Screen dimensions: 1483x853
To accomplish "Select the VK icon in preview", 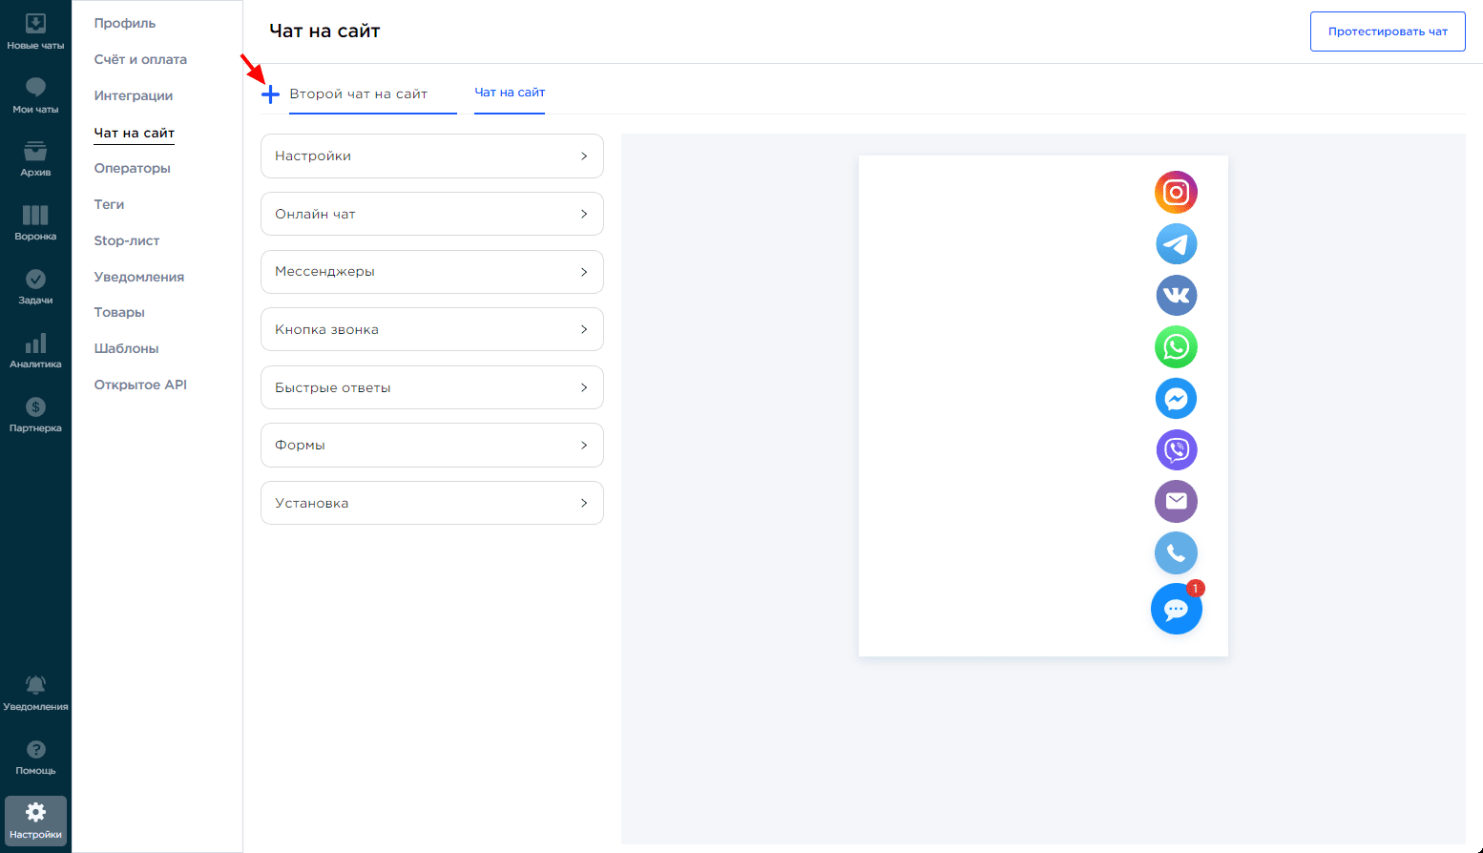I will pos(1176,296).
